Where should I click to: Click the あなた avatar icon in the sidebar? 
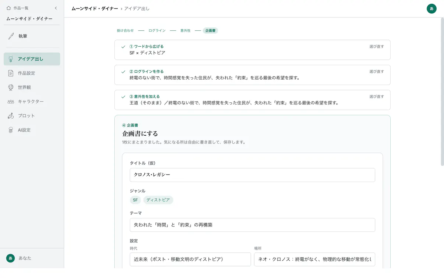pos(10,258)
